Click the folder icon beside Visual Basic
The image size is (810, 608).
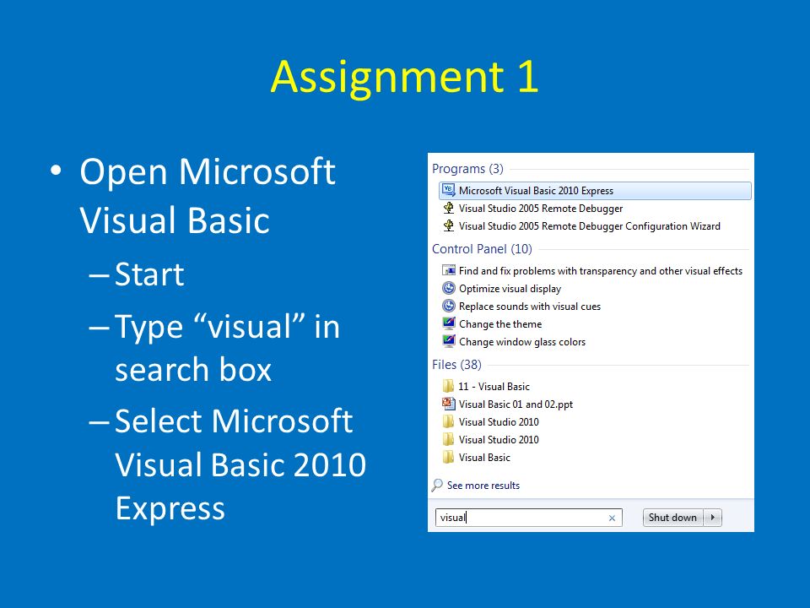448,457
